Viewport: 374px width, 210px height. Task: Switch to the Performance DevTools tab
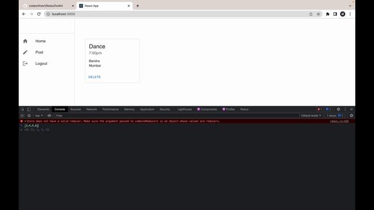(x=110, y=109)
